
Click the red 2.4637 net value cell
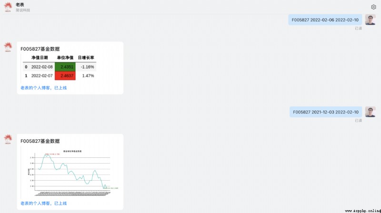(65, 76)
